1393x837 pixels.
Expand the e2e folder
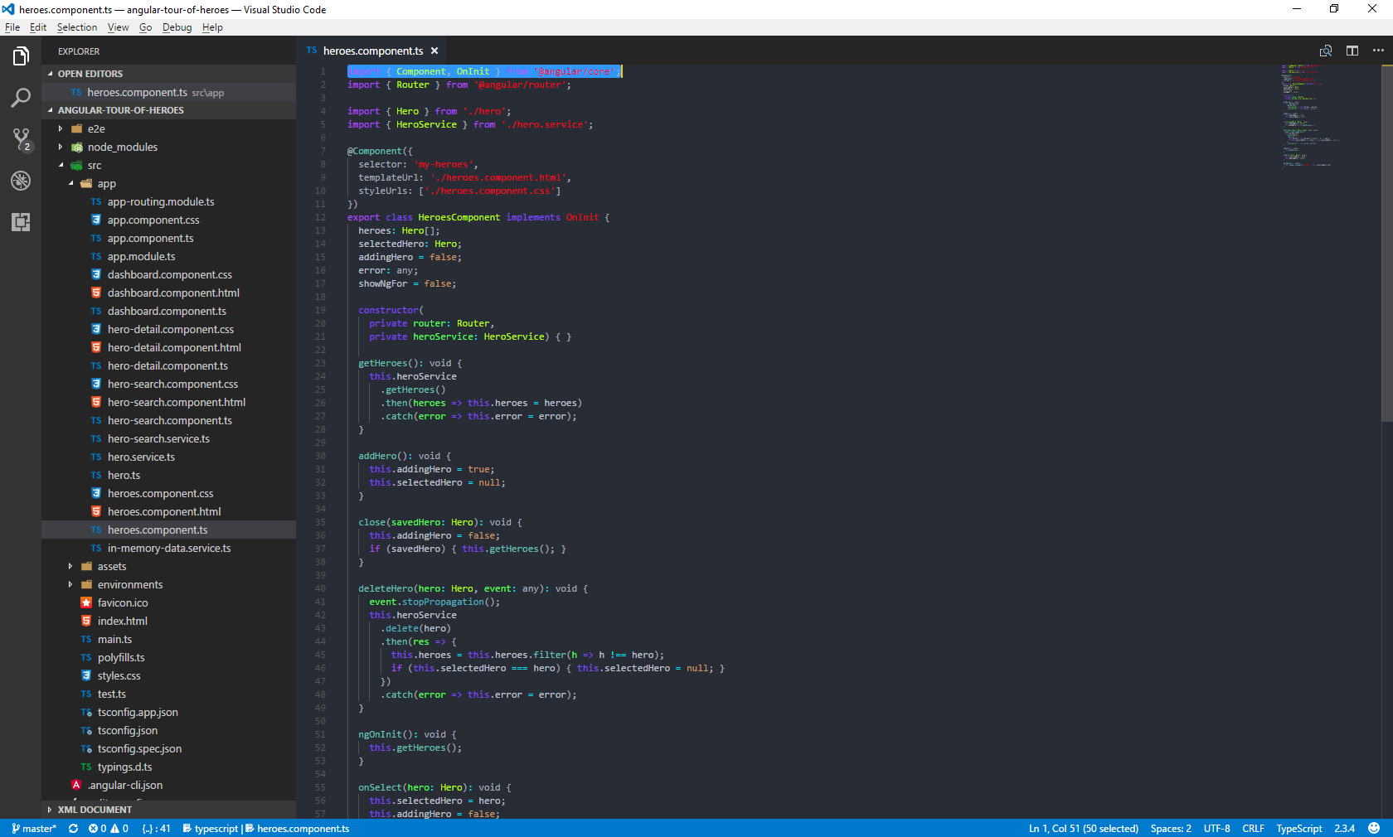click(x=61, y=129)
